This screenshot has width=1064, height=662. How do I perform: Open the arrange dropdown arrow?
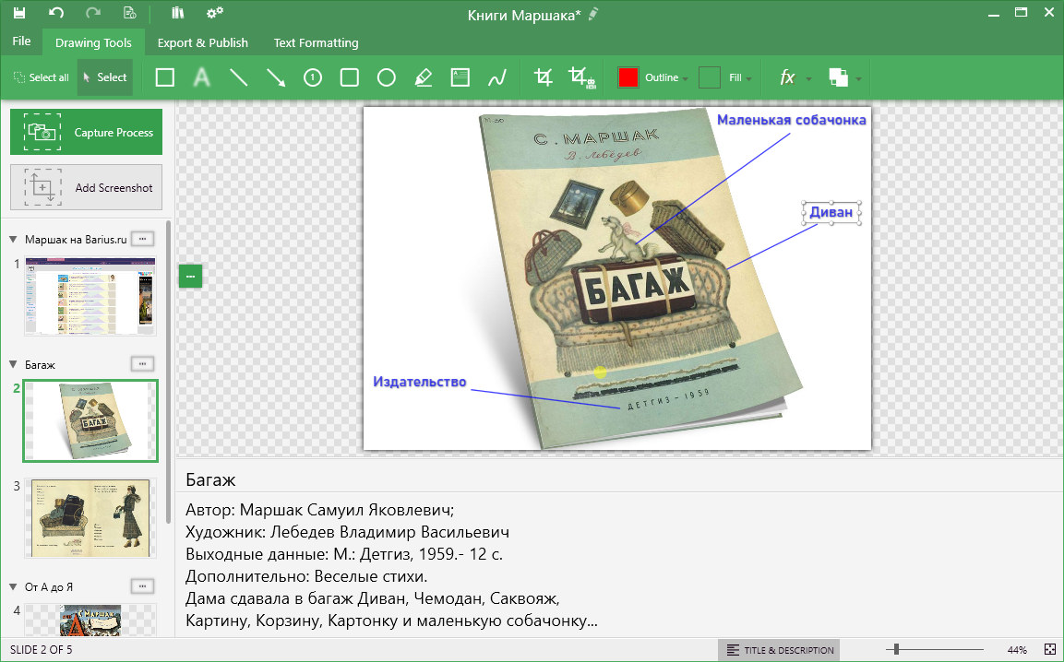[x=858, y=78]
